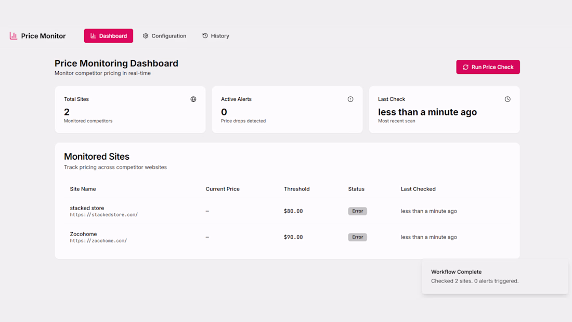Viewport: 572px width, 322px height.
Task: Click the Last Checked column header
Action: (x=418, y=189)
